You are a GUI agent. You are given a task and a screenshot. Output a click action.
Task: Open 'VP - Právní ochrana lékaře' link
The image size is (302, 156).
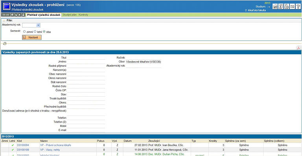pos(55,145)
